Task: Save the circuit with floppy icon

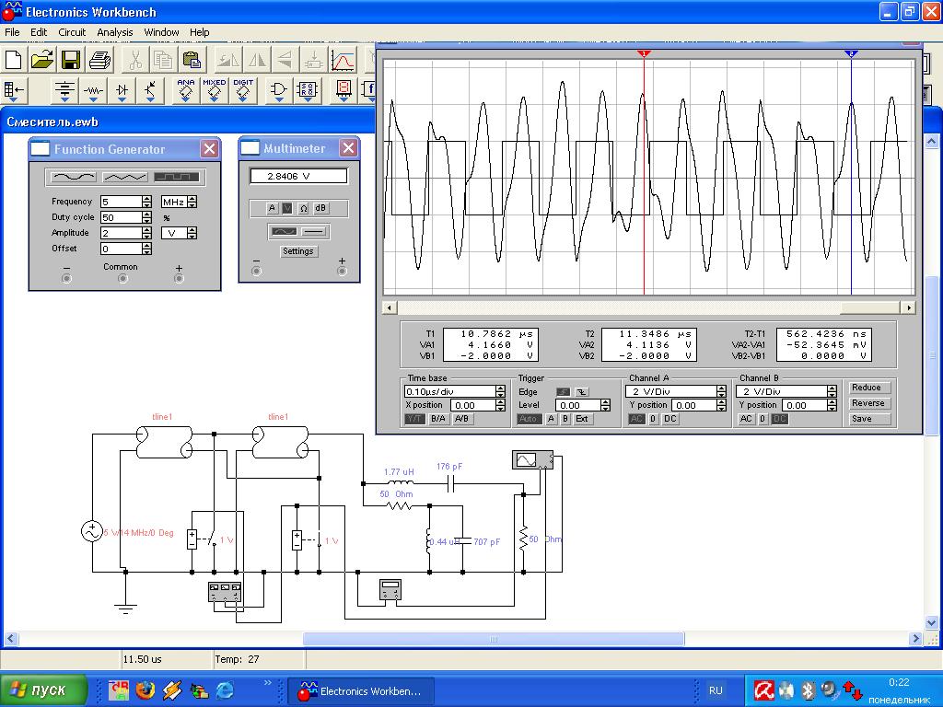Action: click(71, 60)
